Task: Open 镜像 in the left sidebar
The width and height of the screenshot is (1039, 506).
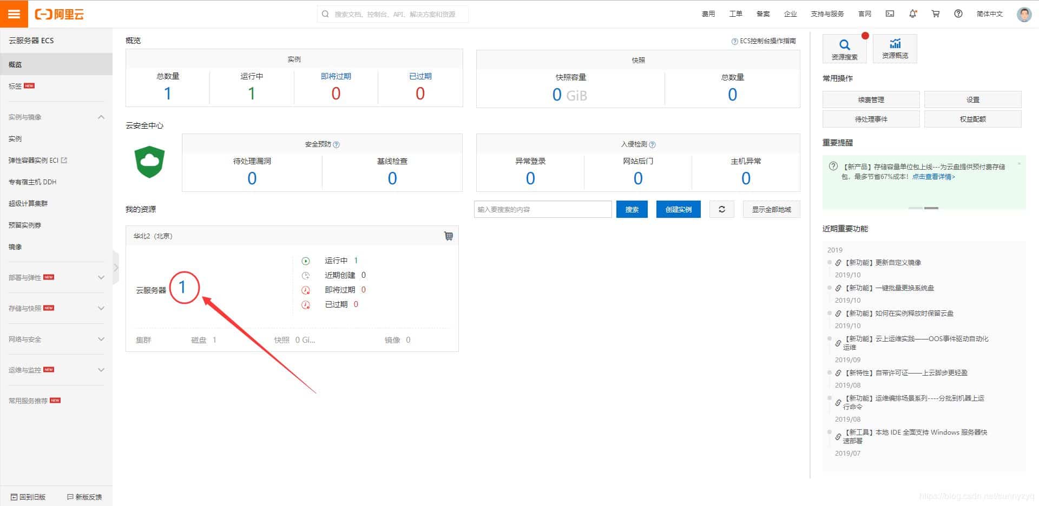Action: pos(15,247)
